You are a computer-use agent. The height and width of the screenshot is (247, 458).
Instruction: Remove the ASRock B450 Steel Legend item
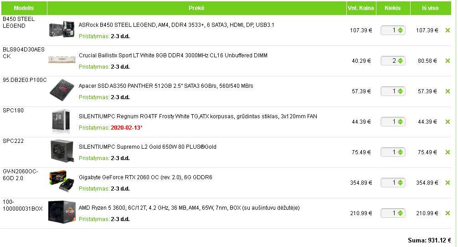pos(448,30)
